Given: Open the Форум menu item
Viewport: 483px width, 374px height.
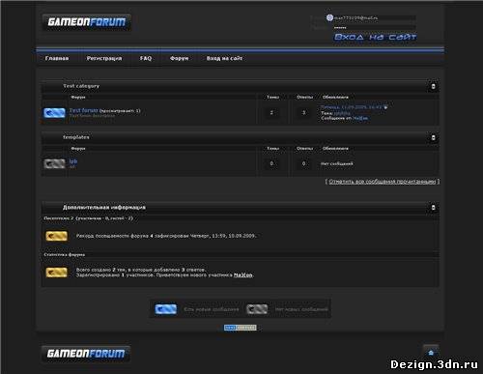Looking at the screenshot, I should [179, 58].
